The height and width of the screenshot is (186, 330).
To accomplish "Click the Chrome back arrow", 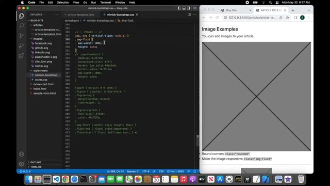I will tap(204, 18).
